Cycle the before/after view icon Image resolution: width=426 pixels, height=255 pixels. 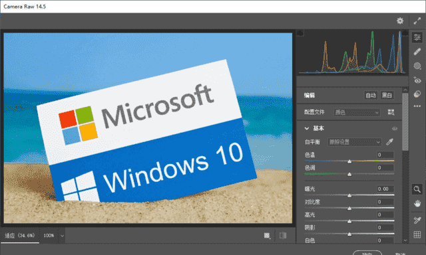coord(267,236)
